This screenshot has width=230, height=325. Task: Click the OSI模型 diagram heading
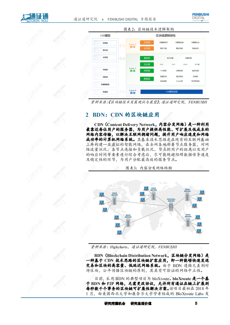tap(105, 36)
